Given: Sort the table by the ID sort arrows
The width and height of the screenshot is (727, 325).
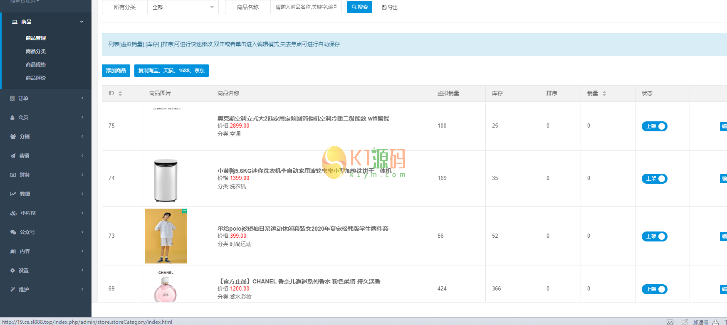Looking at the screenshot, I should (120, 94).
